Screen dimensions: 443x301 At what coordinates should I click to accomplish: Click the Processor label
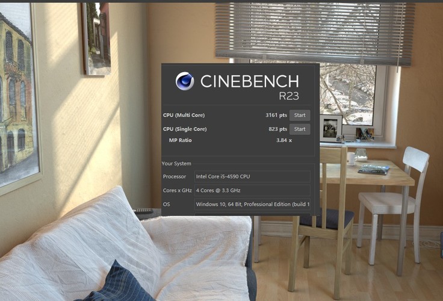(175, 176)
